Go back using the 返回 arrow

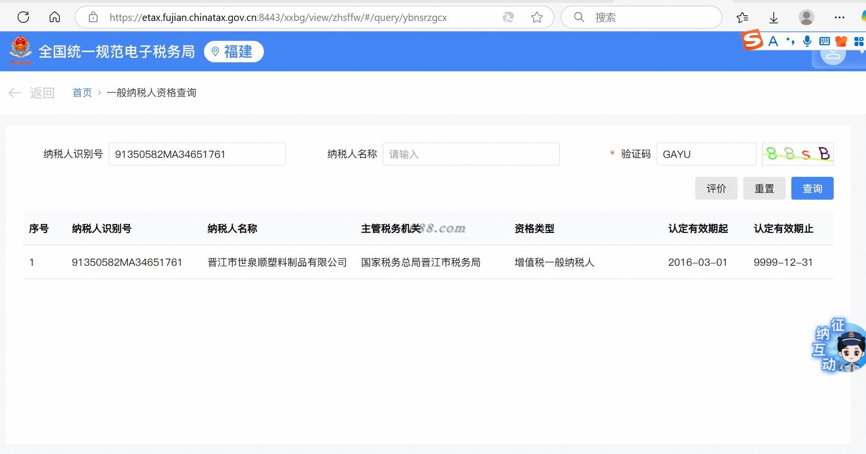point(32,93)
